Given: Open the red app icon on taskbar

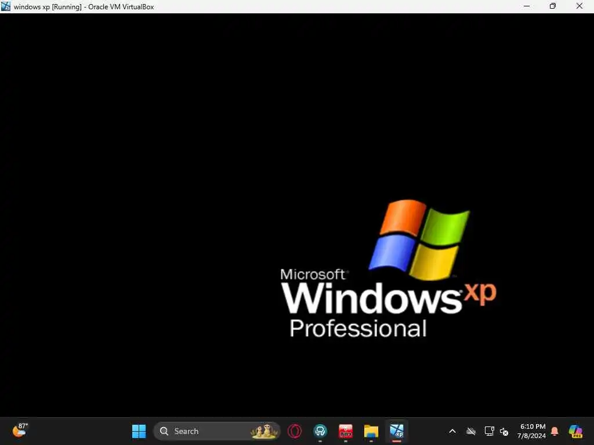Looking at the screenshot, I should (346, 431).
